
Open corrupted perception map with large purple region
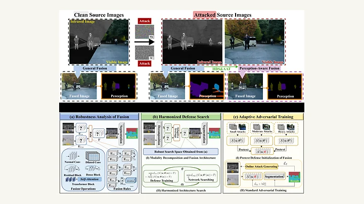click(x=207, y=86)
